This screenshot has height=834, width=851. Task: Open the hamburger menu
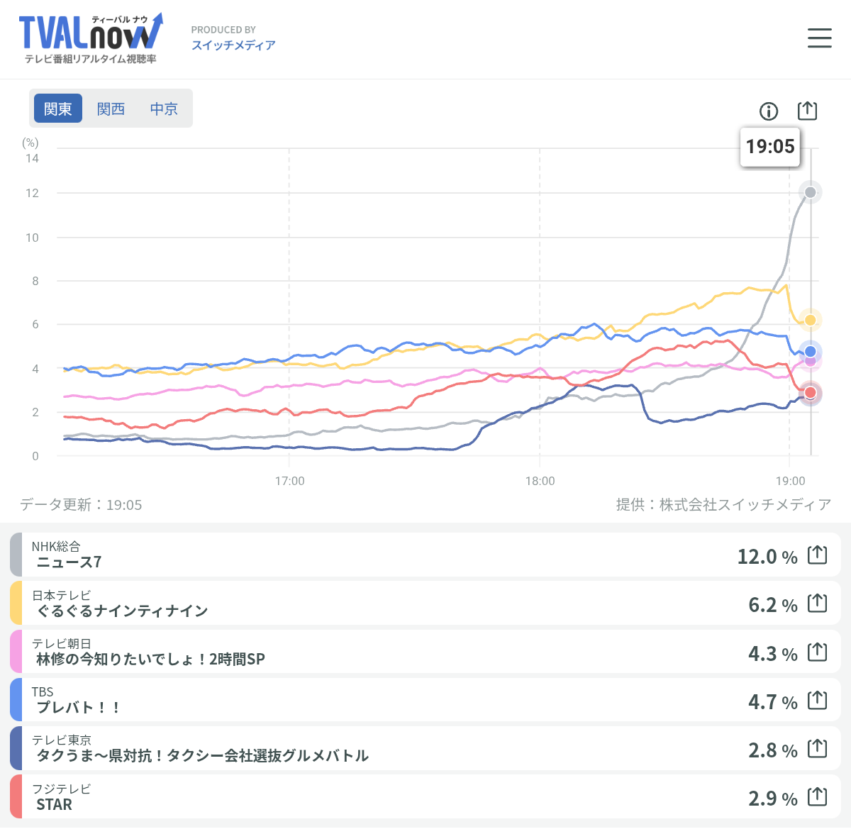pyautogui.click(x=819, y=38)
